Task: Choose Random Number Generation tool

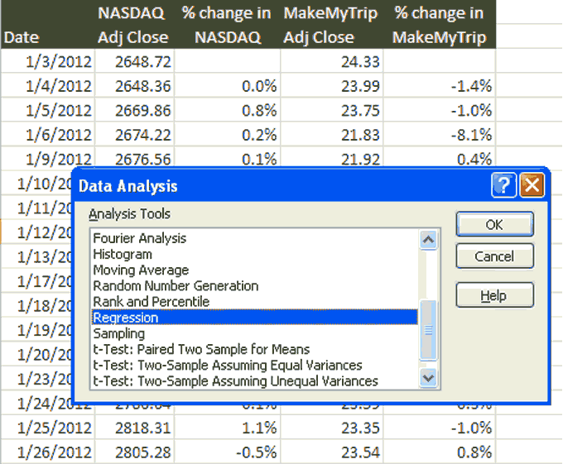Action: (254, 286)
